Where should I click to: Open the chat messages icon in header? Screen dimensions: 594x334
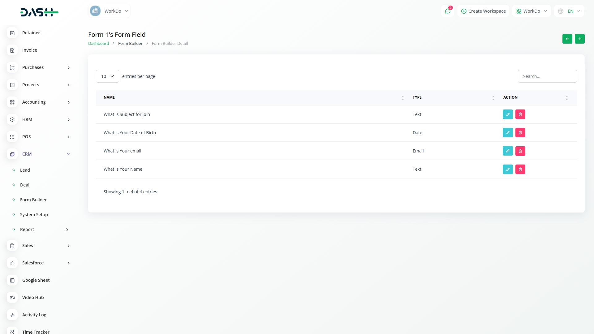pyautogui.click(x=448, y=11)
